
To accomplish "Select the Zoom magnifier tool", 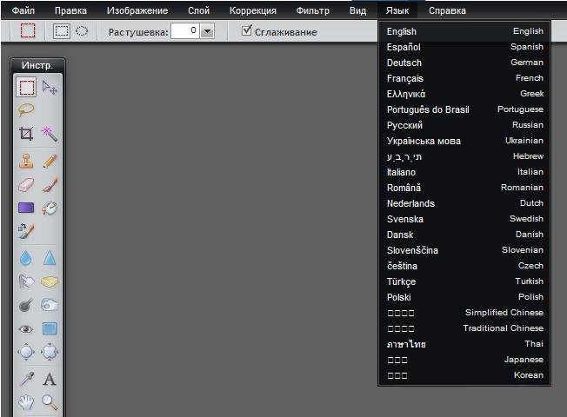I will click(50, 401).
